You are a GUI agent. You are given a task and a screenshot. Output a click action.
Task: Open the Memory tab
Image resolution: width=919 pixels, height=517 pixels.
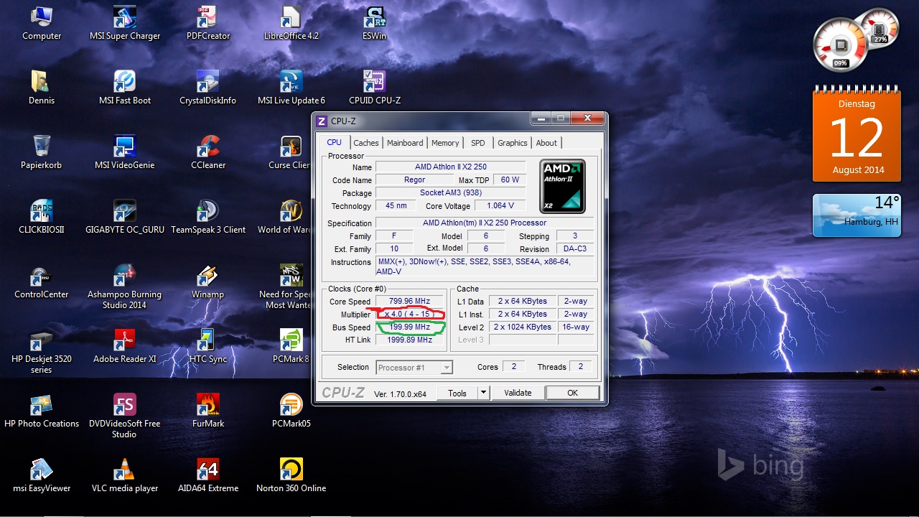pyautogui.click(x=445, y=143)
